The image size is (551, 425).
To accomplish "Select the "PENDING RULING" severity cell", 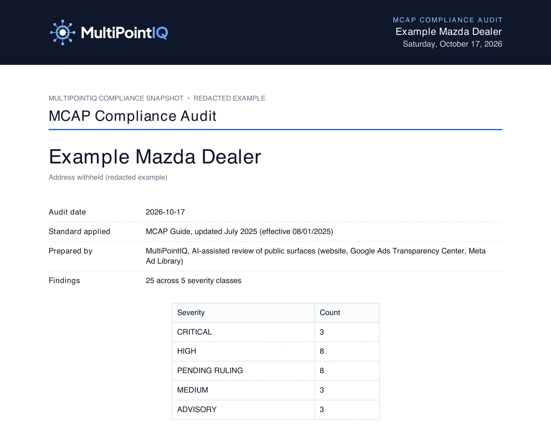I will (243, 371).
